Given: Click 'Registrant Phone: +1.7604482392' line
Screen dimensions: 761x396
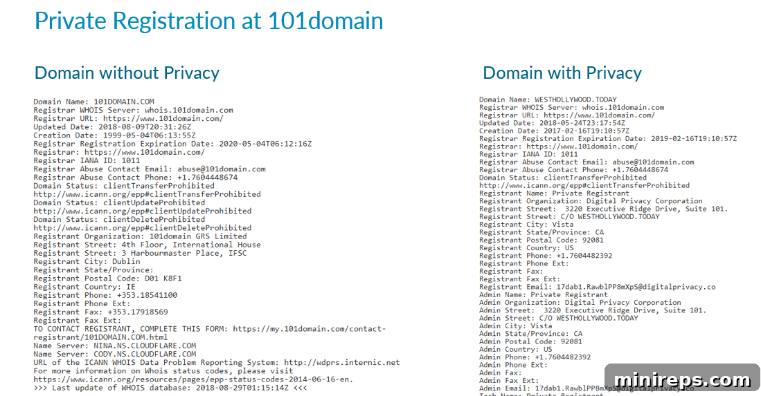Looking at the screenshot, I should [546, 256].
